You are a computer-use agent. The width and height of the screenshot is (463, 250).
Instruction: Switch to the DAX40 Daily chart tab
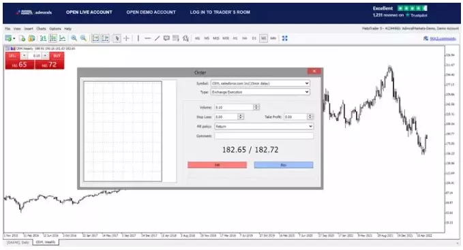[18, 242]
